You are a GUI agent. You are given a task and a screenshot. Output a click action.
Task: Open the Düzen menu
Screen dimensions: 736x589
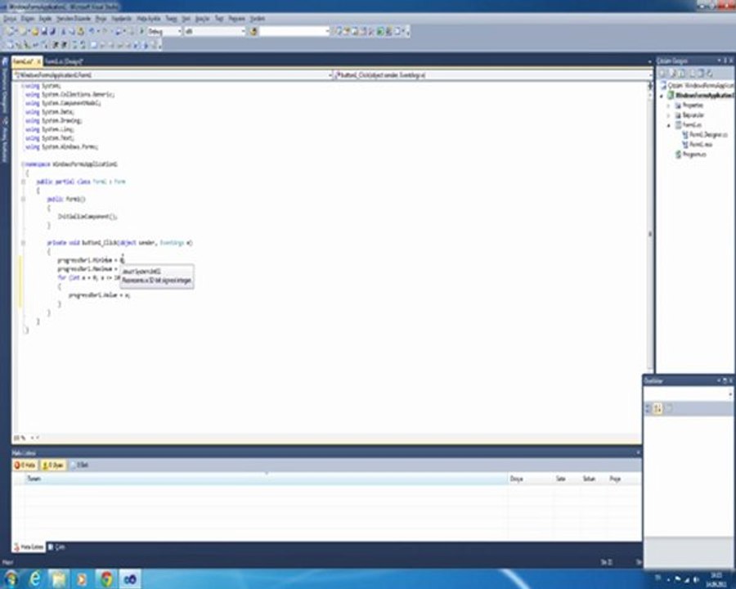pyautogui.click(x=28, y=19)
